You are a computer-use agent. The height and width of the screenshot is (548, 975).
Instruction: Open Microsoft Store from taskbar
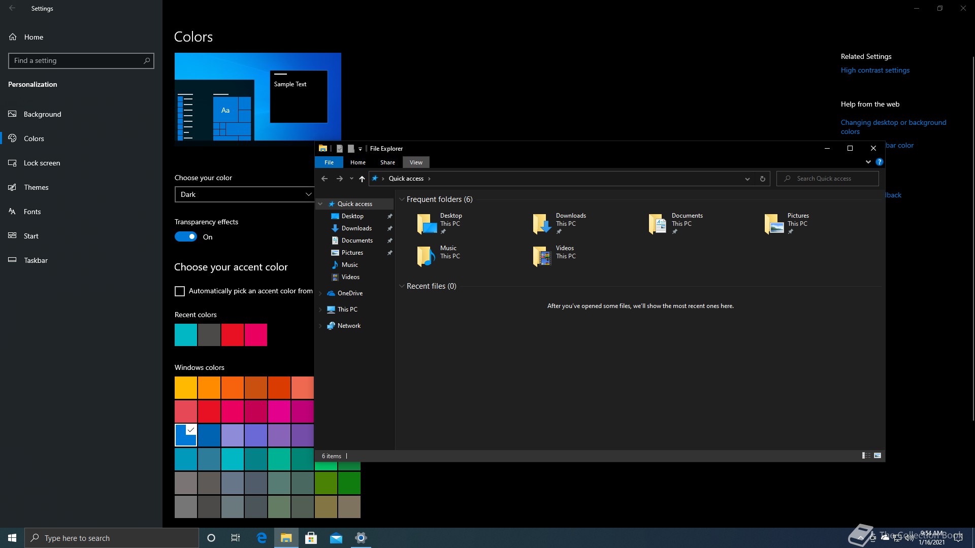[311, 538]
